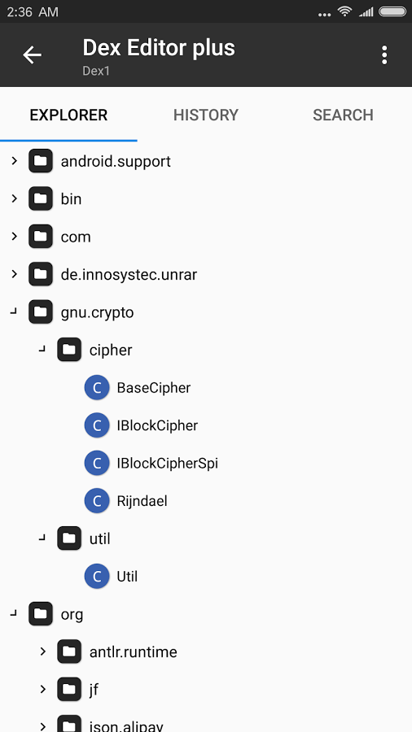Viewport: 412px width, 732px height.
Task: Tap the back arrow in header
Action: click(33, 55)
